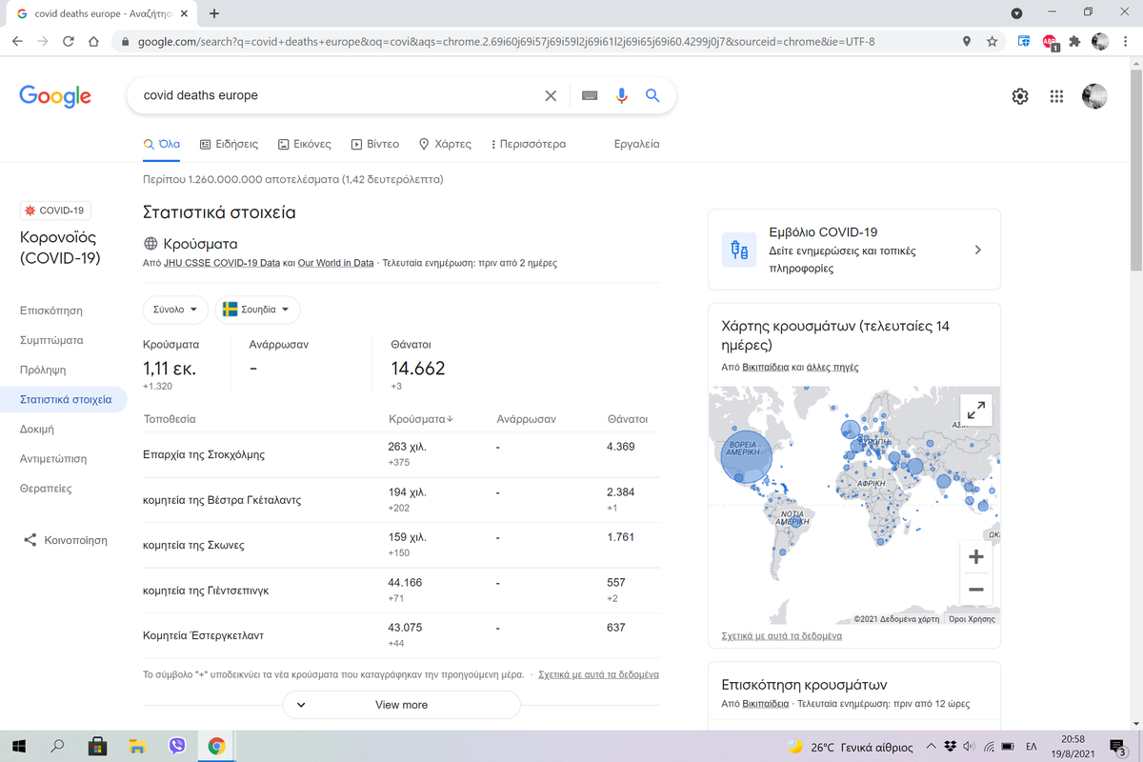The width and height of the screenshot is (1143, 762).
Task: Launch Viber from the taskbar
Action: coord(176,747)
